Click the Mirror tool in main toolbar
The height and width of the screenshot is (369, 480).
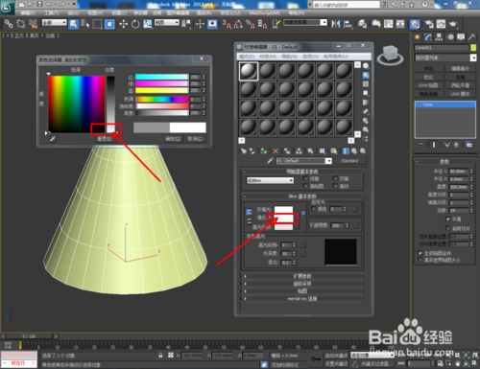[x=335, y=24]
